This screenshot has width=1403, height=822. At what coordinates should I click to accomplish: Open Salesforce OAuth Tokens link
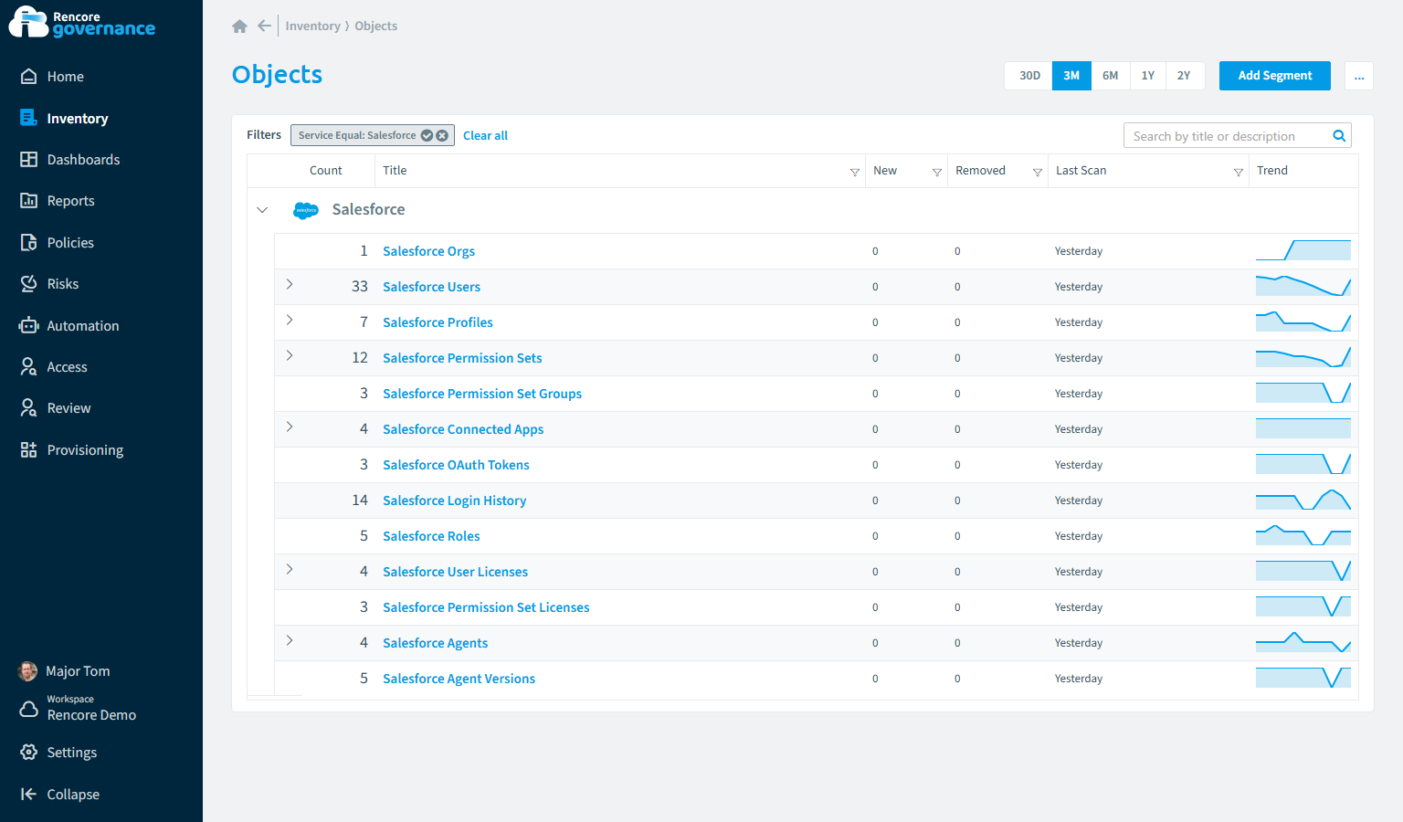click(x=456, y=465)
